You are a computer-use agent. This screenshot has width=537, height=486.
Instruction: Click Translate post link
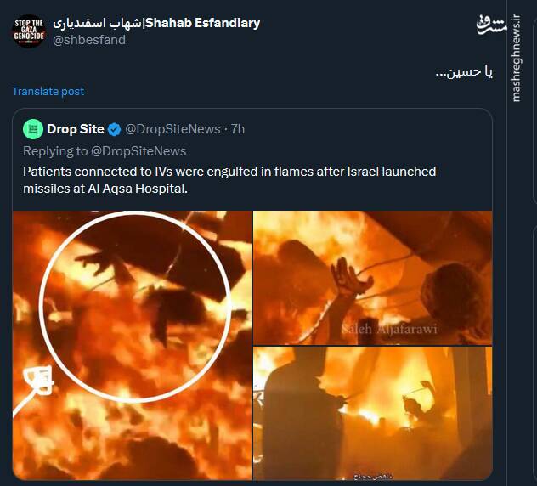[x=48, y=91]
